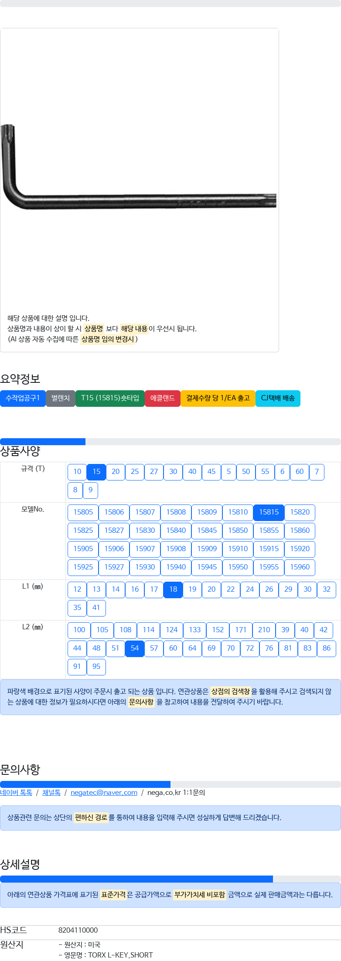Click the T15 (15815)숏타입 green tag

click(110, 398)
